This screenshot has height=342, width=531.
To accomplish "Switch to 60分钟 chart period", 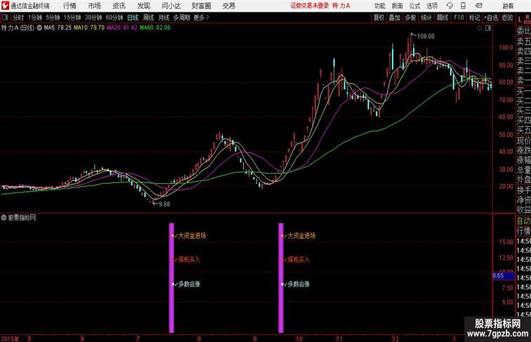I will point(114,18).
